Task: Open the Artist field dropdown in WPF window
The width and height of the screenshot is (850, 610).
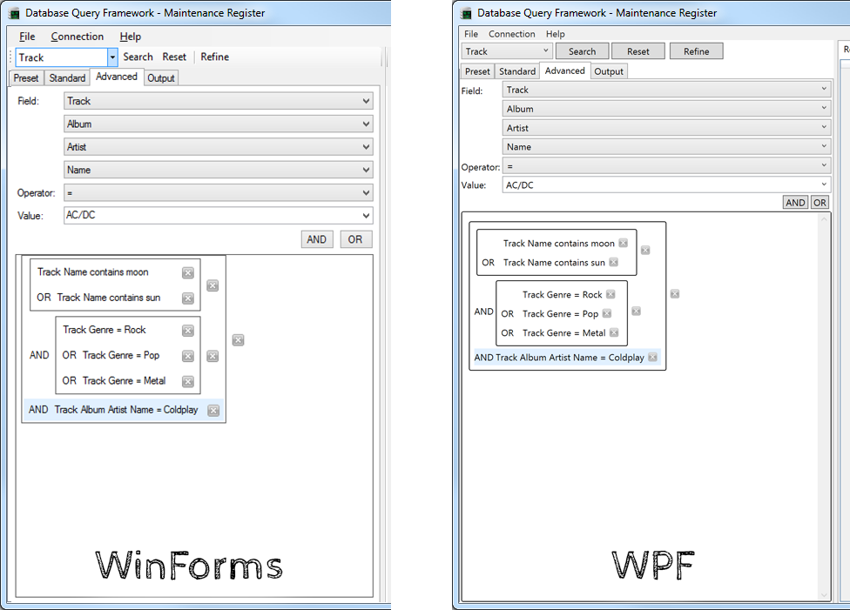Action: 667,128
